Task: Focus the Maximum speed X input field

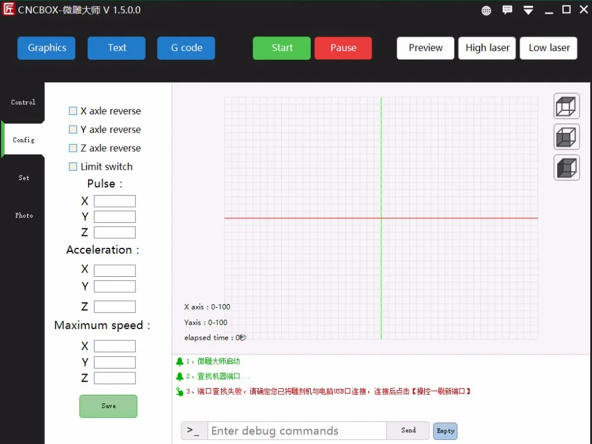Action: coord(115,346)
